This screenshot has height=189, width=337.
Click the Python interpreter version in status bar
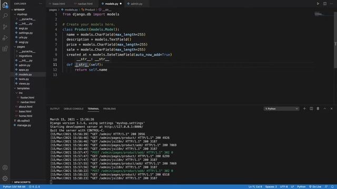pyautogui.click(x=14, y=187)
